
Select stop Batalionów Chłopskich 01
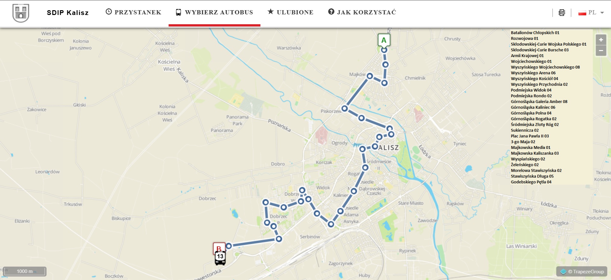click(x=535, y=33)
